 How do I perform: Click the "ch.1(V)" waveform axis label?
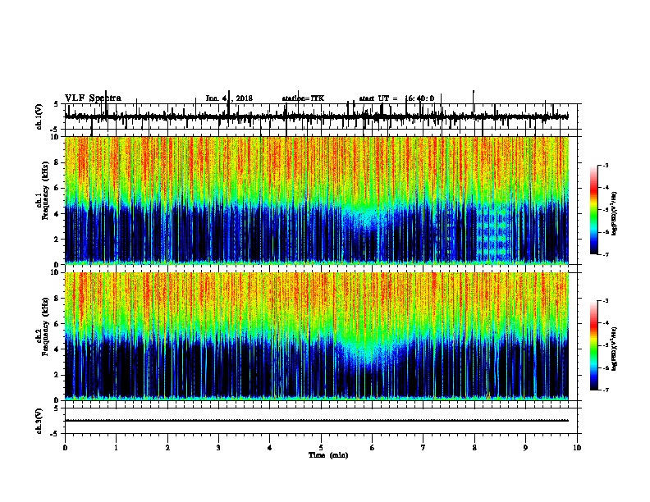39,116
